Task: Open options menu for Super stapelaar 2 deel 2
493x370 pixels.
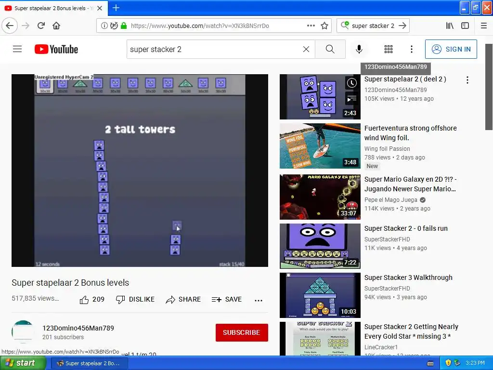Action: click(x=467, y=80)
